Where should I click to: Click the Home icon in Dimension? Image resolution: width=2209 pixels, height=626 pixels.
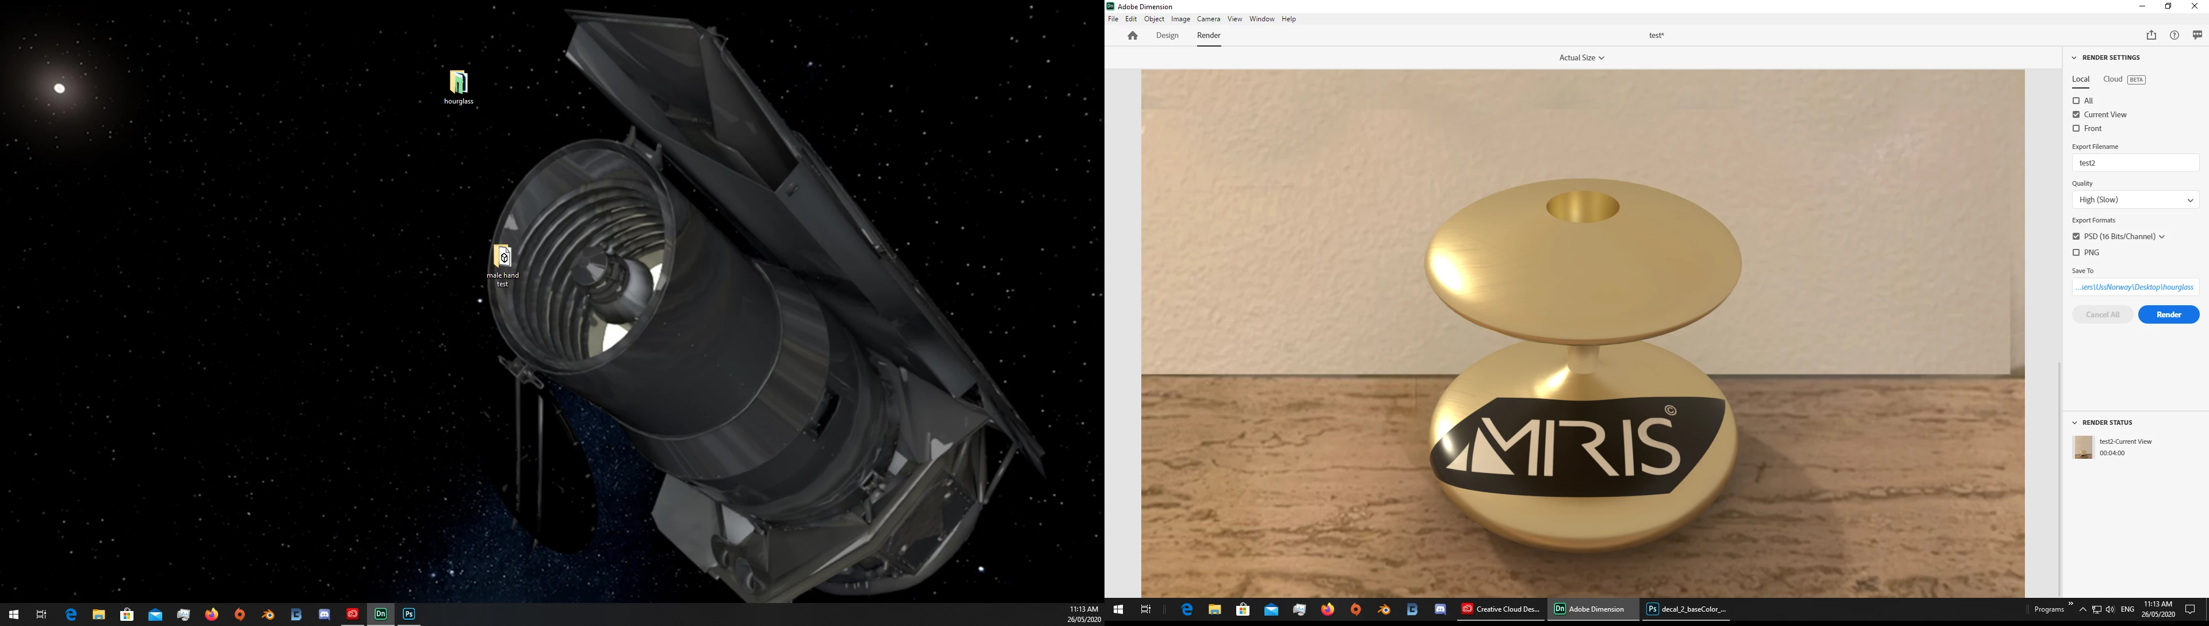point(1133,36)
